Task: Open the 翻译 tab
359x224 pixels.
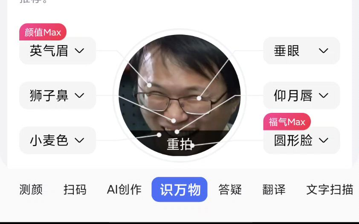Action: click(x=274, y=190)
